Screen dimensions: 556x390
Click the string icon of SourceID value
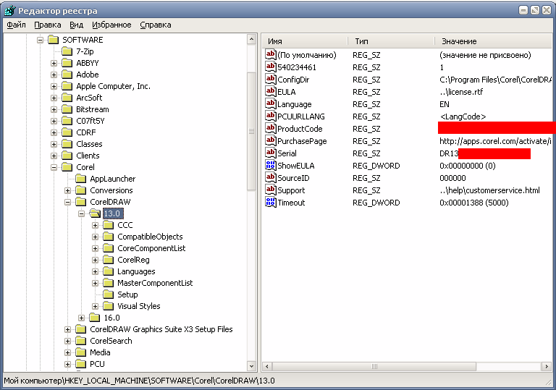(271, 177)
